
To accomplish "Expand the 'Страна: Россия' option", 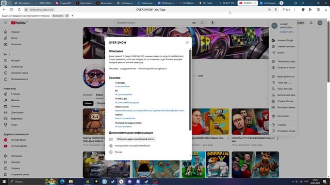I will pos(283,101).
